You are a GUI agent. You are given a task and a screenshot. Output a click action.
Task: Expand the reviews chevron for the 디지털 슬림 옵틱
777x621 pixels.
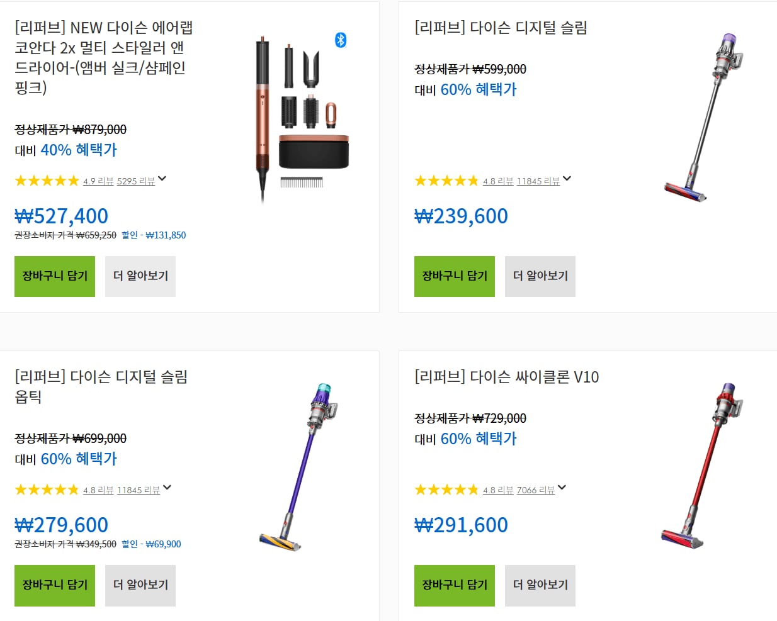167,488
